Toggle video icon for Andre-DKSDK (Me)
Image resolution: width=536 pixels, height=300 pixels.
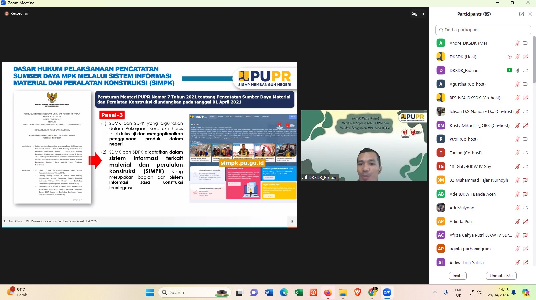(526, 43)
